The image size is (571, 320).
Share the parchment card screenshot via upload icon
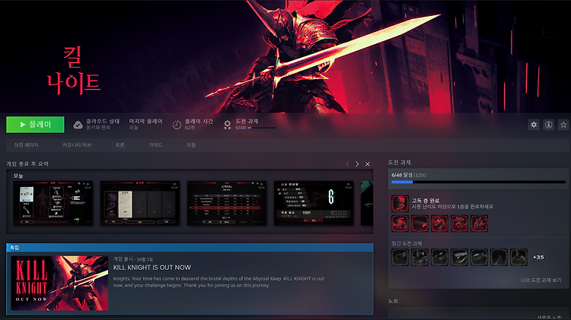[x=174, y=185]
